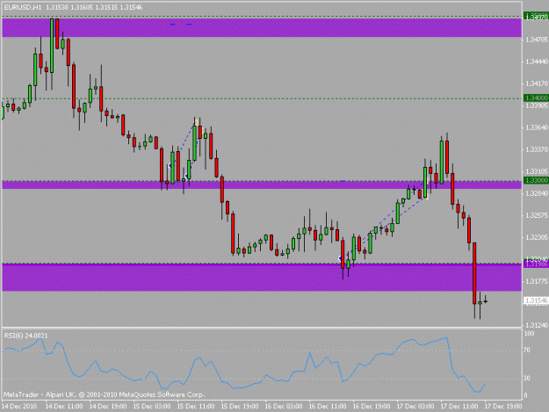Select the 1.33640 price axis label
This screenshot has height=412, width=549.
(537, 127)
